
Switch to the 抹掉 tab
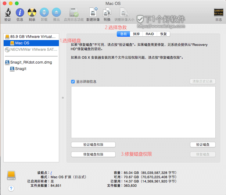point(136,34)
